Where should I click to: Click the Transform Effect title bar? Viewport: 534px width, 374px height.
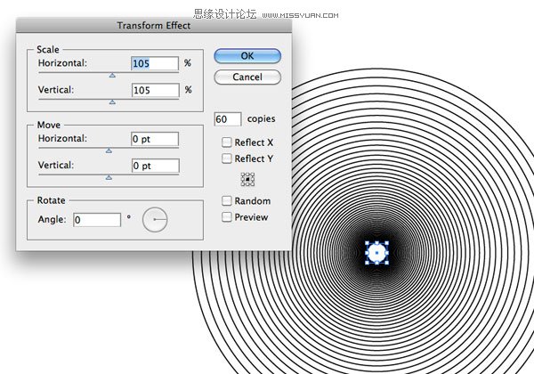point(154,26)
